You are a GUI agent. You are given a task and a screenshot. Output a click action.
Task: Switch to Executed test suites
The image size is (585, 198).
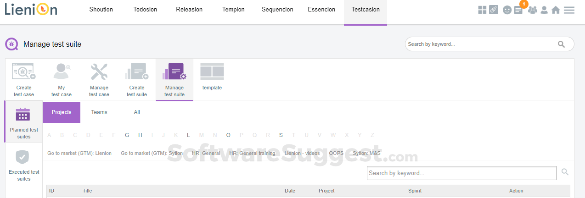23,165
